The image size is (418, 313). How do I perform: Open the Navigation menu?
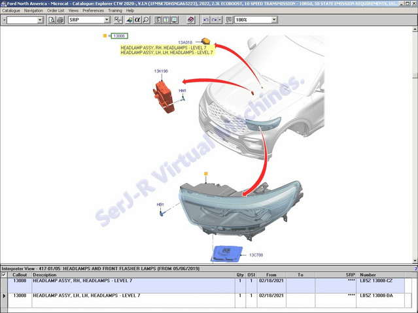point(33,10)
